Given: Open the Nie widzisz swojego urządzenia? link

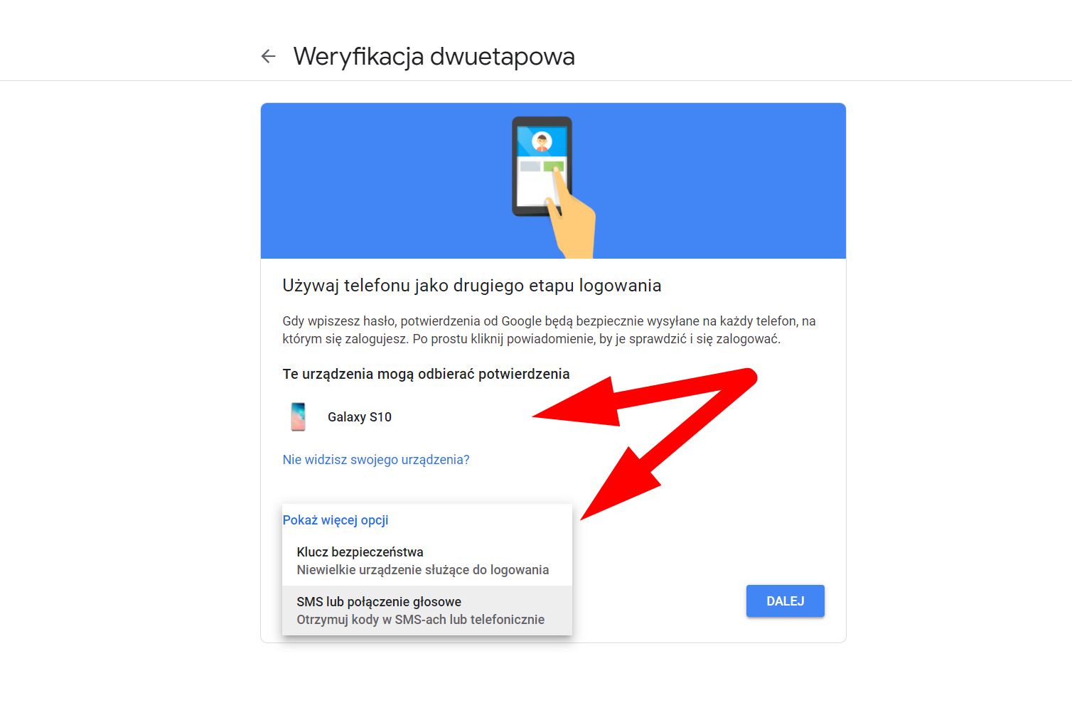Looking at the screenshot, I should coord(376,460).
